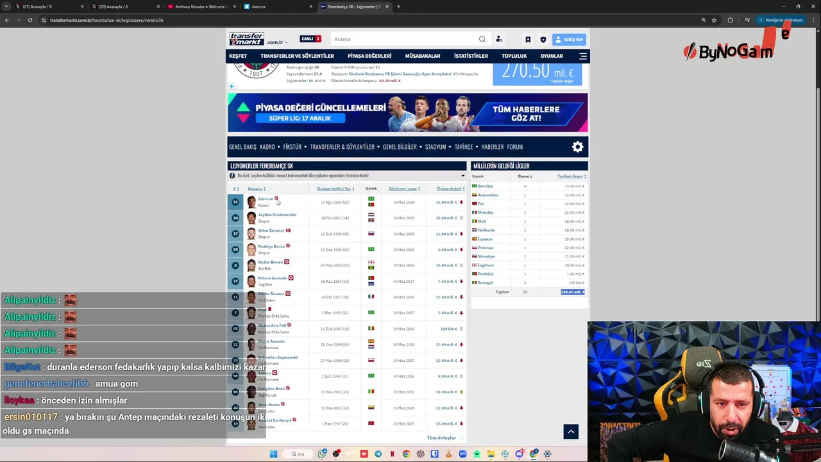This screenshot has width=821, height=462.
Task: Open İSTATİSTİKLER menu
Action: 471,56
